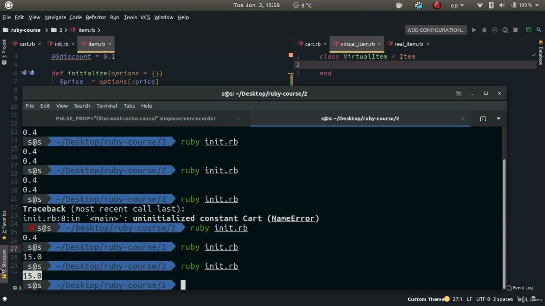This screenshot has height=306, width=545.
Task: Click the red screen recorder tray icon
Action: (x=437, y=6)
